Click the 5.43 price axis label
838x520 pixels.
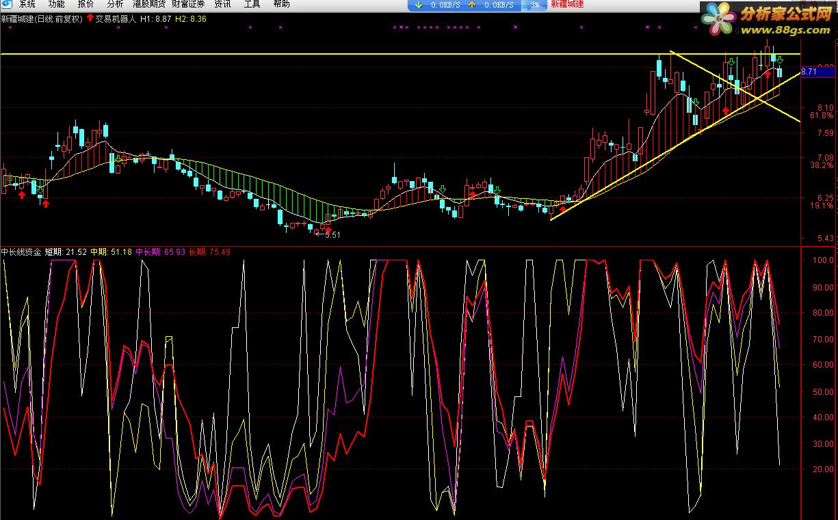click(826, 238)
